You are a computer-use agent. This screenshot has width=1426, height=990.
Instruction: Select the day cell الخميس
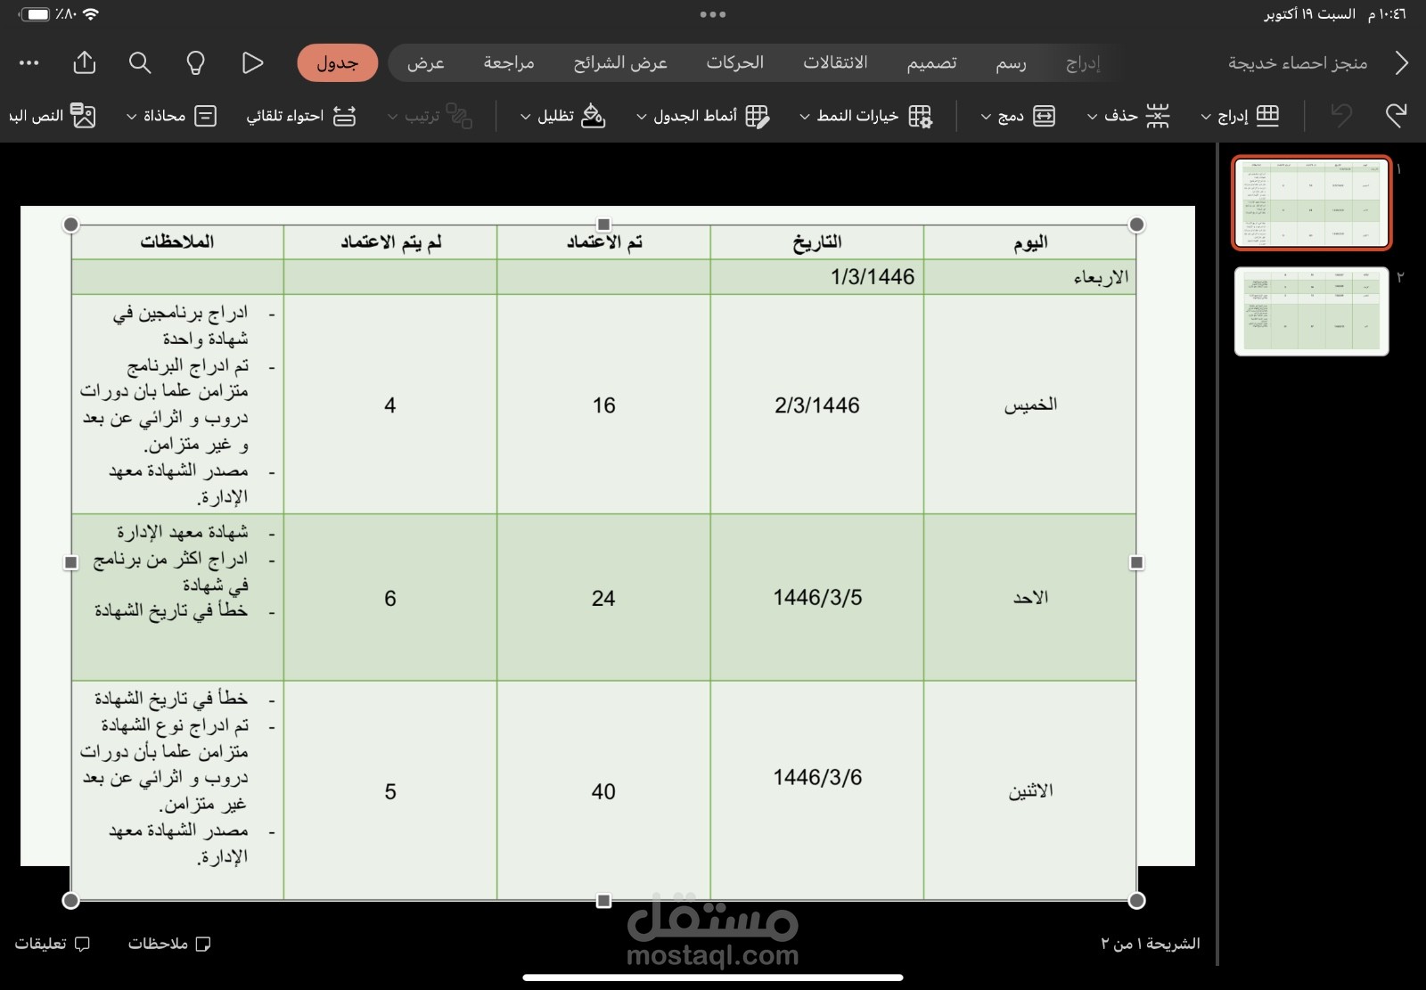[1030, 405]
